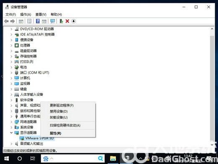Expand the IDE ATA/ATAPI 控制器 node
The width and height of the screenshot is (218, 164).
tap(11, 34)
